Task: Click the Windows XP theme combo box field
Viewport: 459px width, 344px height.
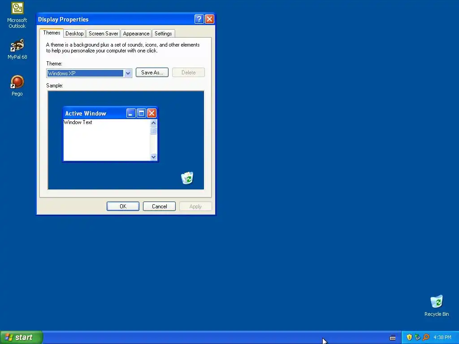Action: coord(89,73)
